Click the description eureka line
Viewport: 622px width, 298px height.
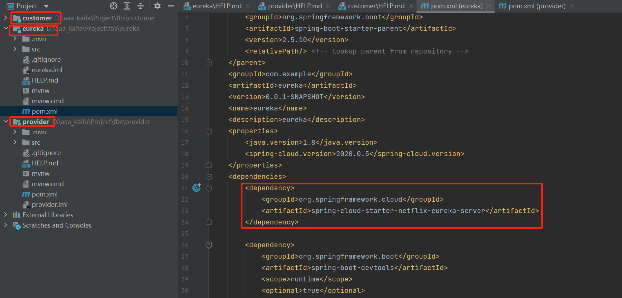[x=297, y=119]
